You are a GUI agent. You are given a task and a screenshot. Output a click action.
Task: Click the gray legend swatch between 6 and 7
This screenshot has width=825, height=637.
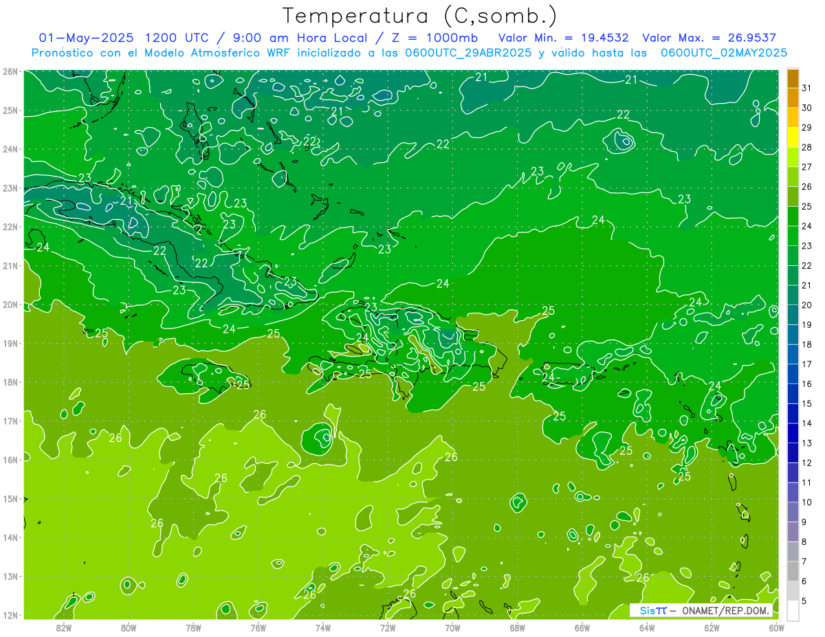click(x=793, y=571)
